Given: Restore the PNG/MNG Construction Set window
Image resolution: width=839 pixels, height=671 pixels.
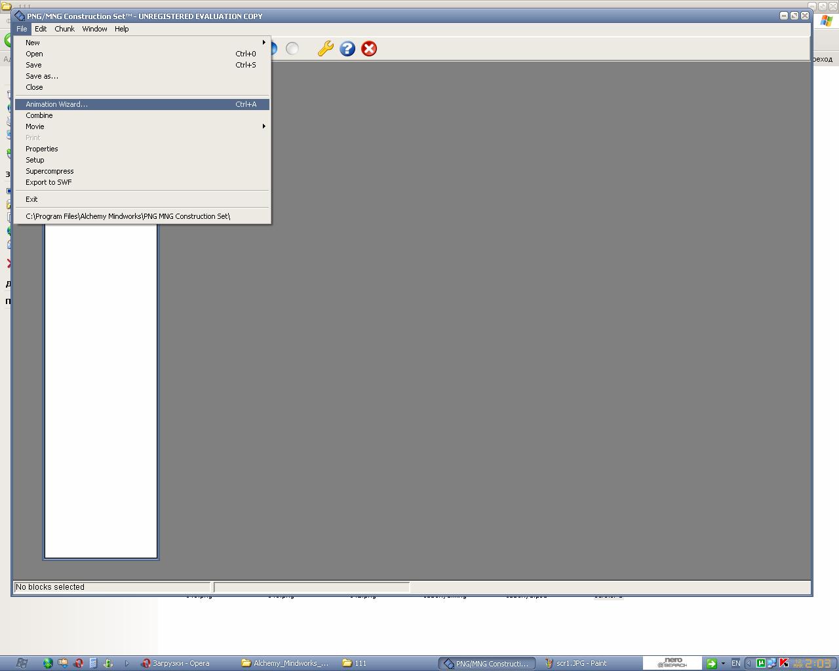Looking at the screenshot, I should 794,16.
